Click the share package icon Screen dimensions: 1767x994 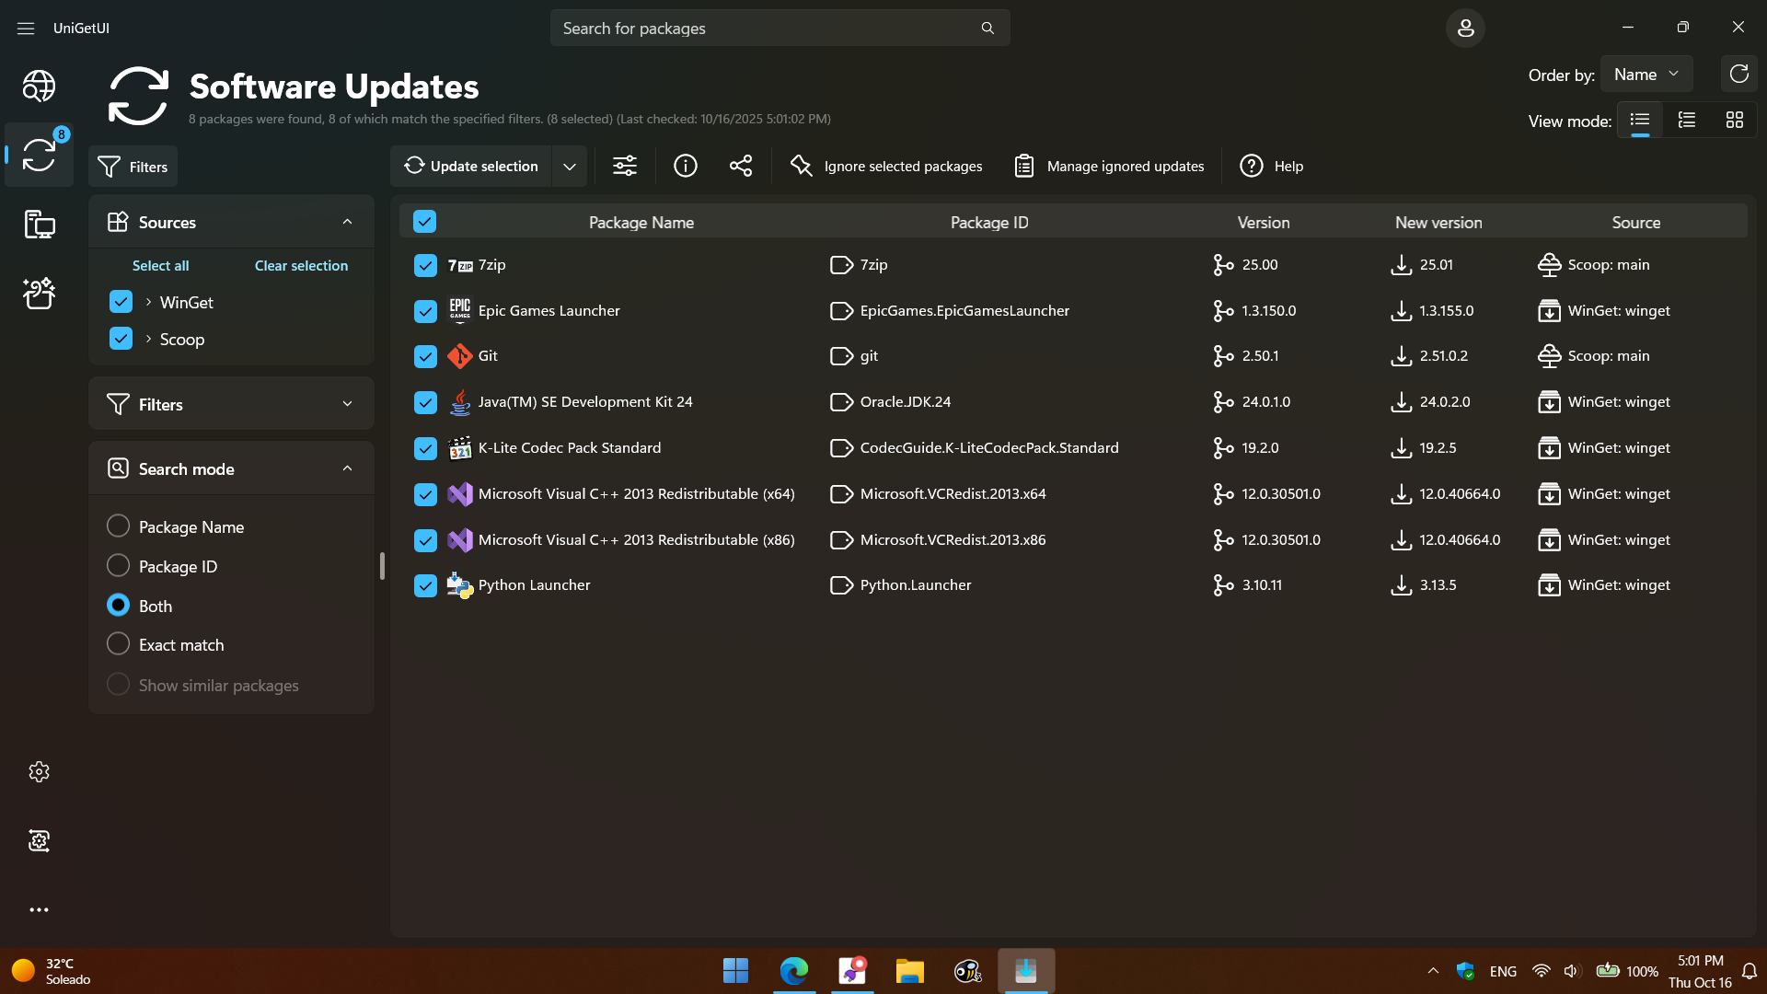click(x=740, y=166)
